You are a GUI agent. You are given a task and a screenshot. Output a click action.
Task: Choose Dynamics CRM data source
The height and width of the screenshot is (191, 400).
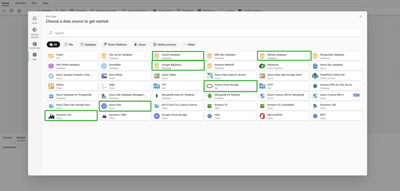point(125,116)
